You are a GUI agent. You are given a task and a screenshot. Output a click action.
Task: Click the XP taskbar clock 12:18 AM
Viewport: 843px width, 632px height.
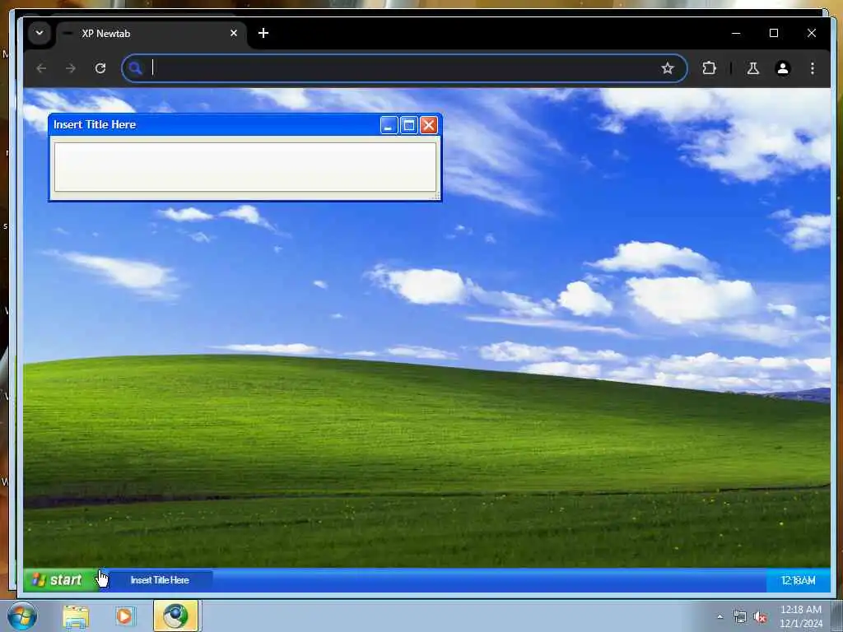[798, 580]
